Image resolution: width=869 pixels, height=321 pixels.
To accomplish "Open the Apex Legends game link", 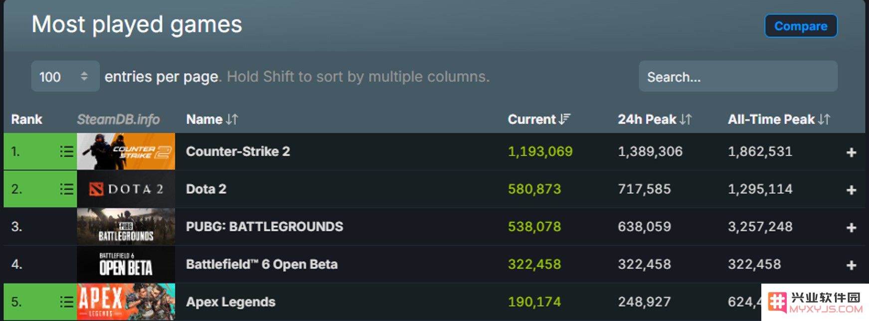I will tap(230, 302).
